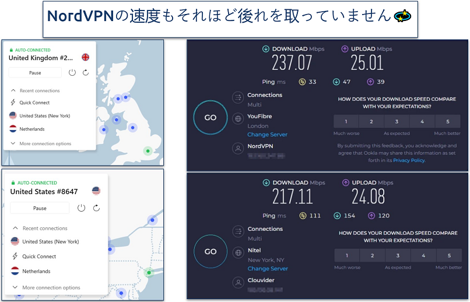Click the US flag icon beside United States #8647
This screenshot has height=302, width=470.
96,191
